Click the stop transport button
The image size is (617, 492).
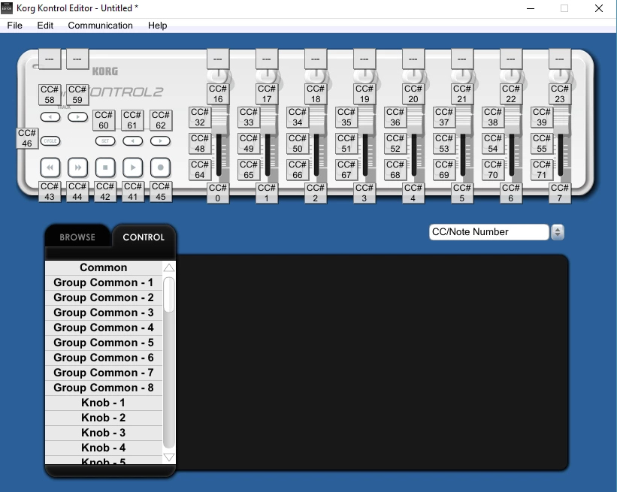click(x=105, y=168)
